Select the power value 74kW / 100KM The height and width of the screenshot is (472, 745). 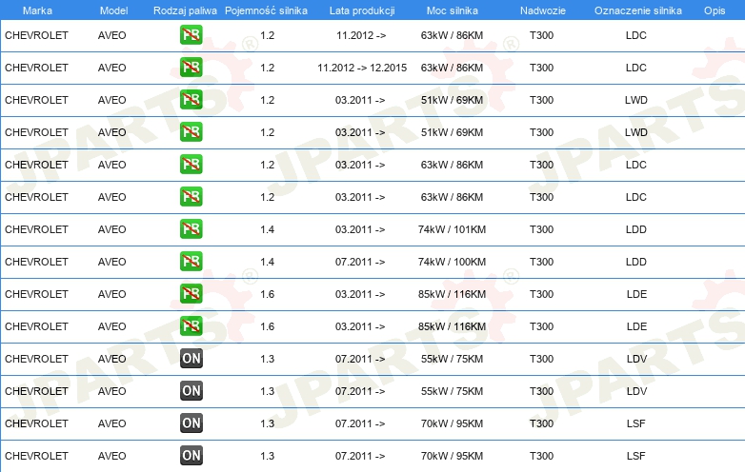(x=452, y=262)
